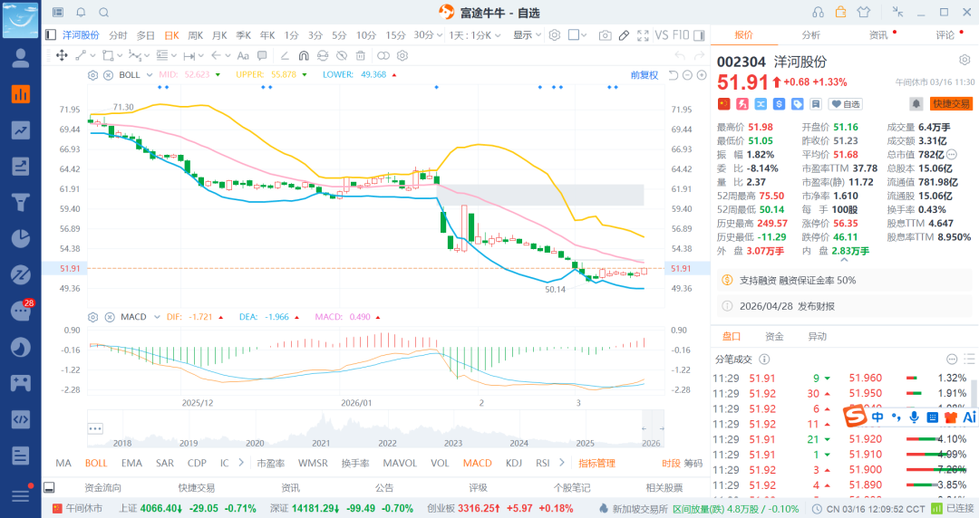Screen dimensions: 979x518
Task: Select the move crosshair drawing tool
Action: 62,55
